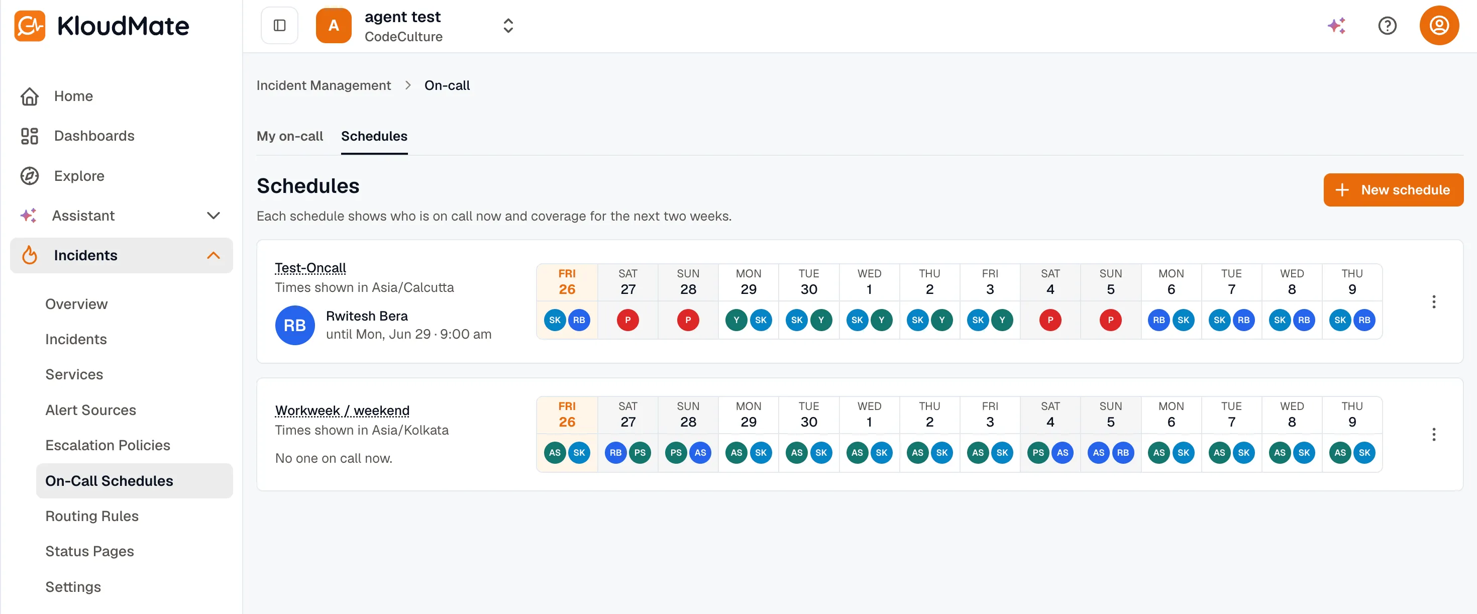Click RB avatar on SUN 5 in Workweek / weekend
Image resolution: width=1477 pixels, height=614 pixels.
tap(1123, 452)
